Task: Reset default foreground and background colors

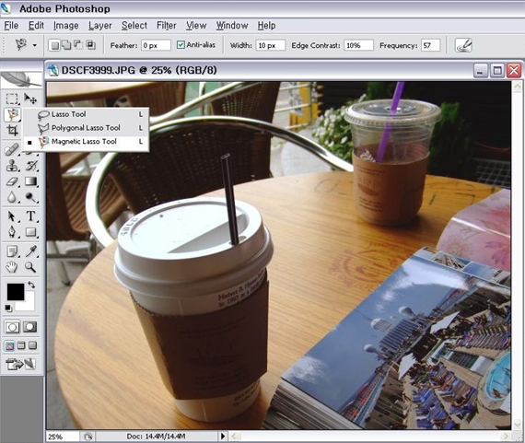Action: tap(8, 308)
